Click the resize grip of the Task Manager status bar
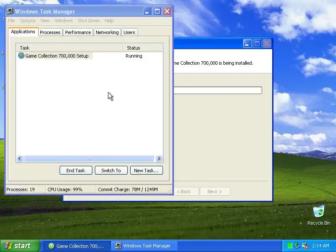 click(169, 191)
